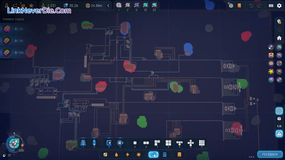
Task: Collapse the resource bar with left chevron
Action: click(108, 5)
